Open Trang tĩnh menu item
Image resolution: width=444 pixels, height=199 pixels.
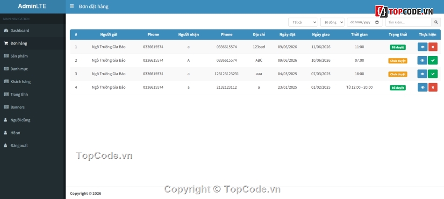[x=33, y=94]
